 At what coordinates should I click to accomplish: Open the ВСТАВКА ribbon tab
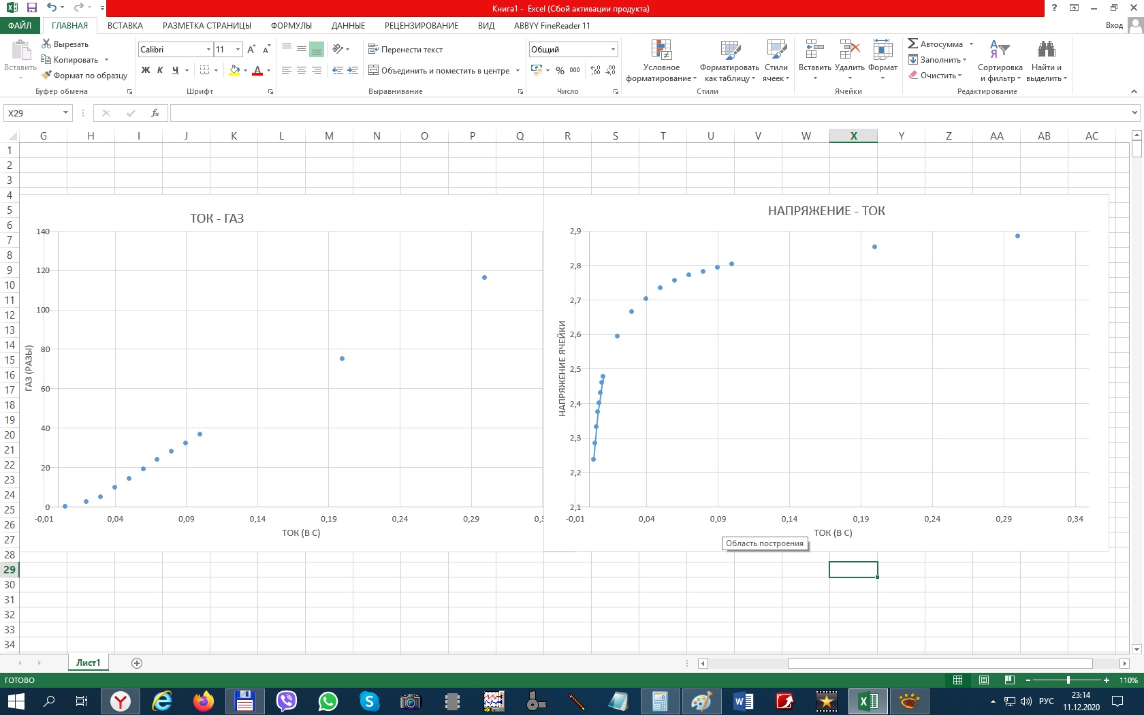point(125,26)
